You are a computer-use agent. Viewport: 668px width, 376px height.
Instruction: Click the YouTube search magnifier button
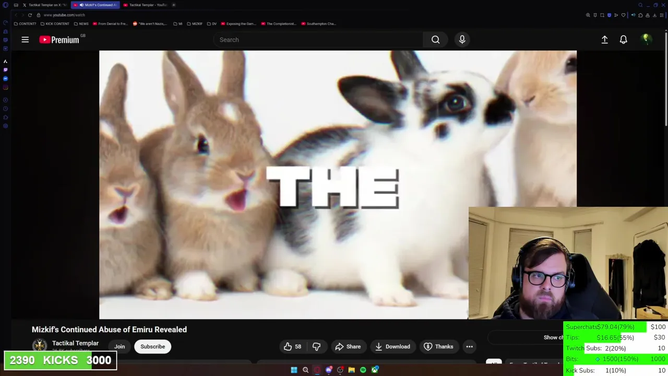pos(435,40)
